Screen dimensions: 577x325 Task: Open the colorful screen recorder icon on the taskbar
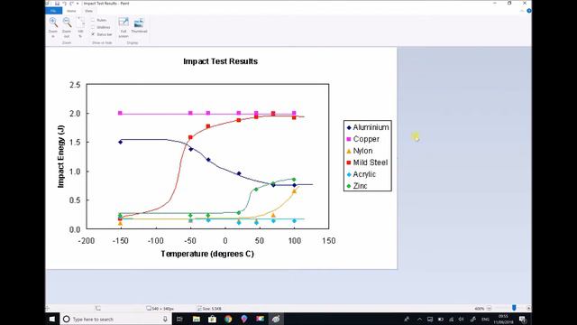[261, 319]
